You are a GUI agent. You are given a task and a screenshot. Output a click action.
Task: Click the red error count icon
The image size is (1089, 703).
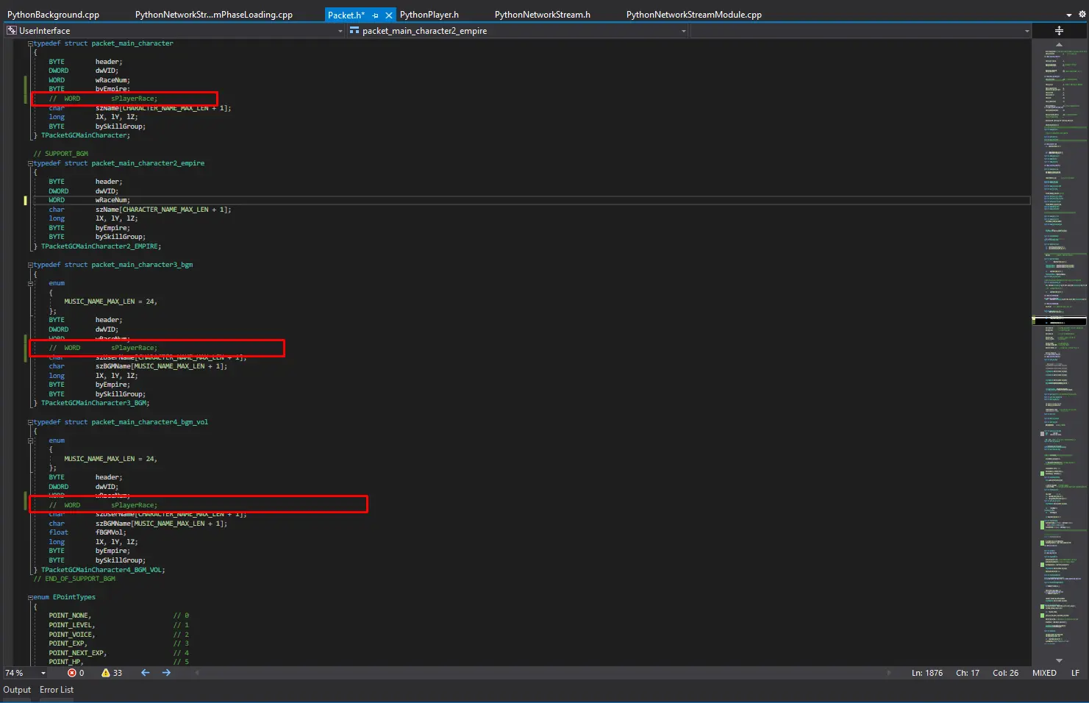[x=72, y=673]
